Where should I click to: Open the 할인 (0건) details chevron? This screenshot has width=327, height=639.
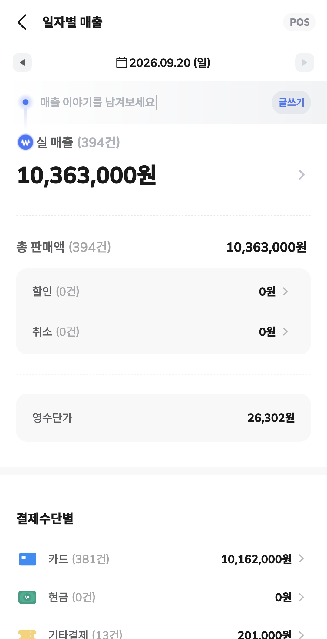click(285, 291)
